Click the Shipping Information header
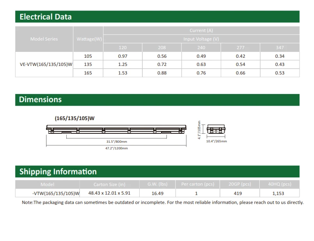Viewport: 314px width, 241px height. pyautogui.click(x=157, y=172)
